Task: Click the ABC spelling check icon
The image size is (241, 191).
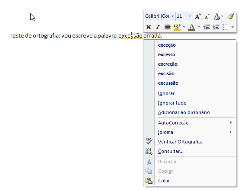Action: tap(149, 141)
